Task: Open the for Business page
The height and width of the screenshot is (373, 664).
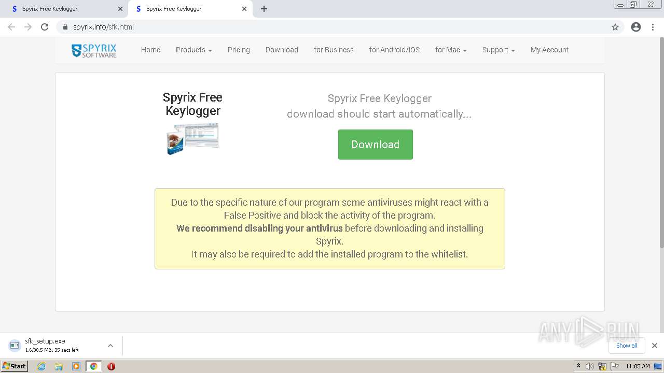Action: point(334,50)
